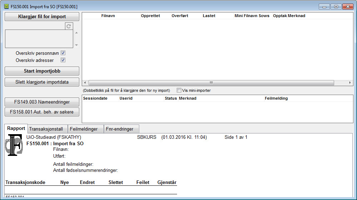
Task: Click the Merknad header in the file table
Action: pos(296,16)
